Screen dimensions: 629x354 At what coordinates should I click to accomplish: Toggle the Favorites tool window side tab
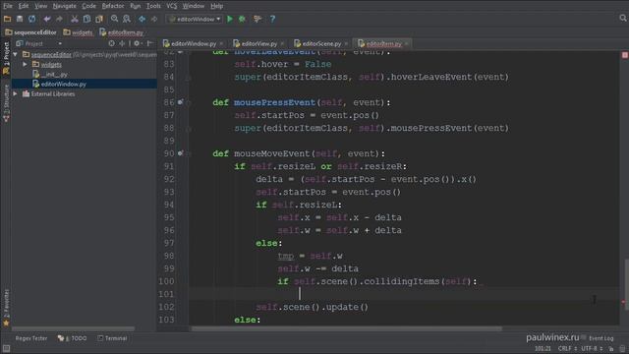pos(6,307)
